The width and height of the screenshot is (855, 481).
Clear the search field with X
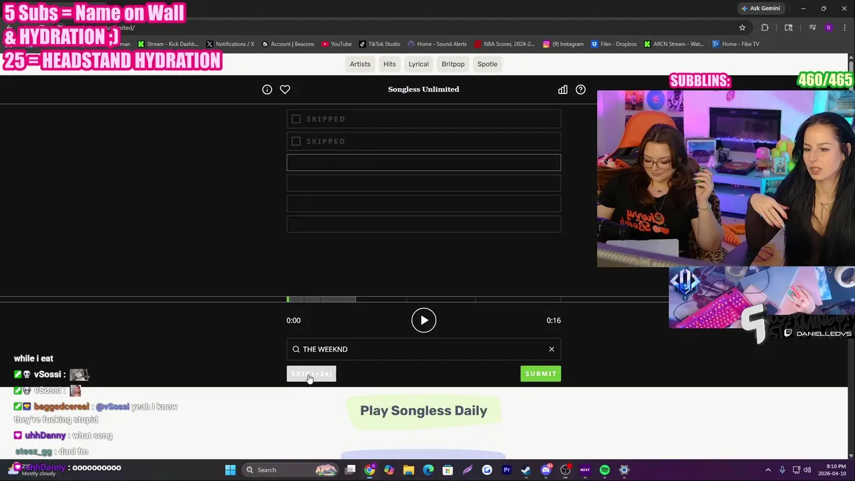click(x=552, y=349)
